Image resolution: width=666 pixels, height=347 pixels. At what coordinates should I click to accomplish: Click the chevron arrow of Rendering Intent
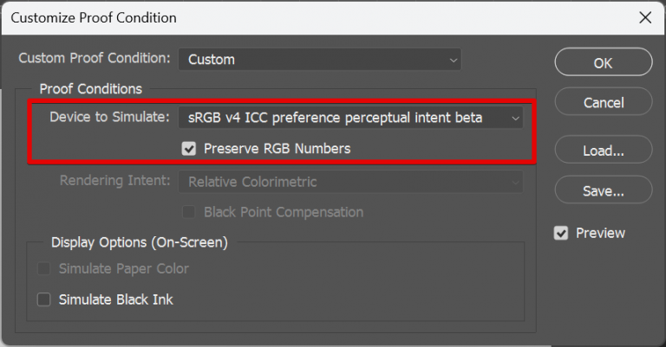515,182
